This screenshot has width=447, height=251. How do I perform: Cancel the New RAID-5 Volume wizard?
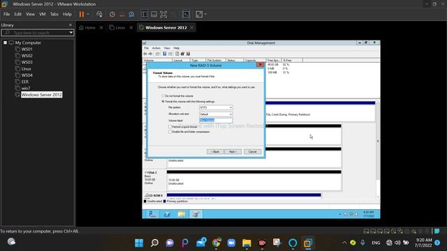253,152
